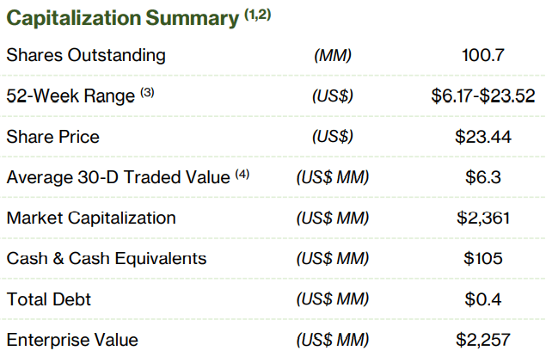Select the Share Price label
The image size is (546, 357).
(52, 137)
